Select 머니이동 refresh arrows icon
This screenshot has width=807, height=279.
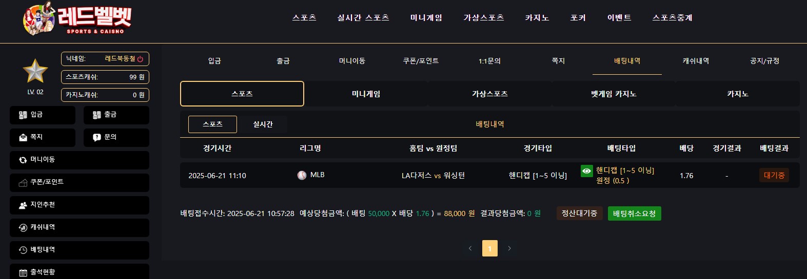(x=23, y=160)
